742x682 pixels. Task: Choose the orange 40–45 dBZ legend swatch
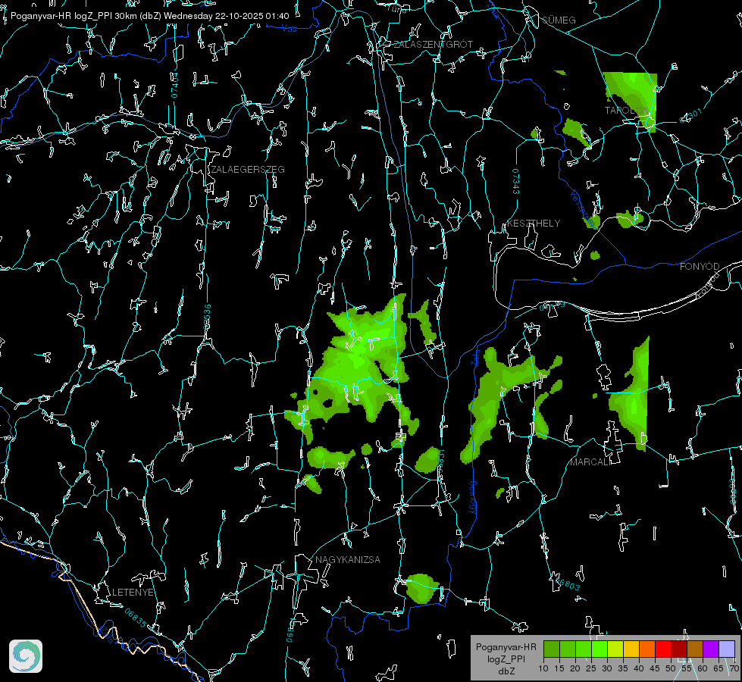pos(647,649)
